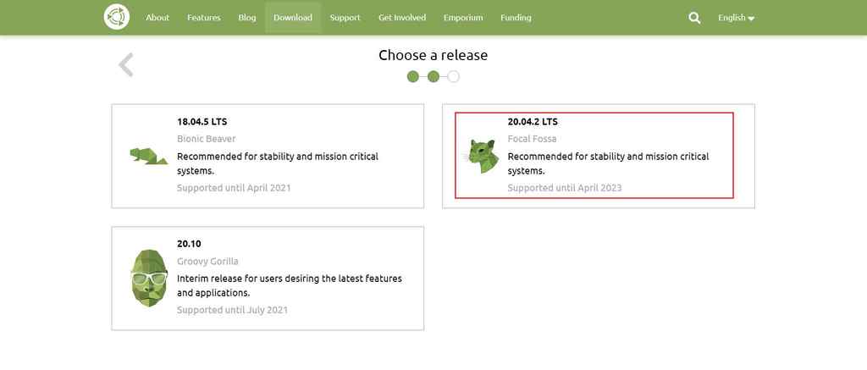Visit the Emporium menu link
867x370 pixels.
pos(463,18)
